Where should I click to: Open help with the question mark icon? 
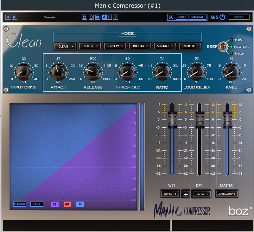click(x=116, y=17)
